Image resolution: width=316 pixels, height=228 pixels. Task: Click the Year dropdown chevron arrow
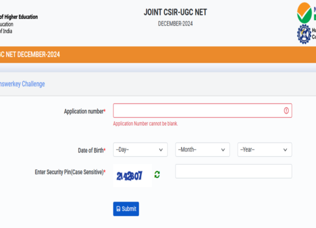point(285,150)
